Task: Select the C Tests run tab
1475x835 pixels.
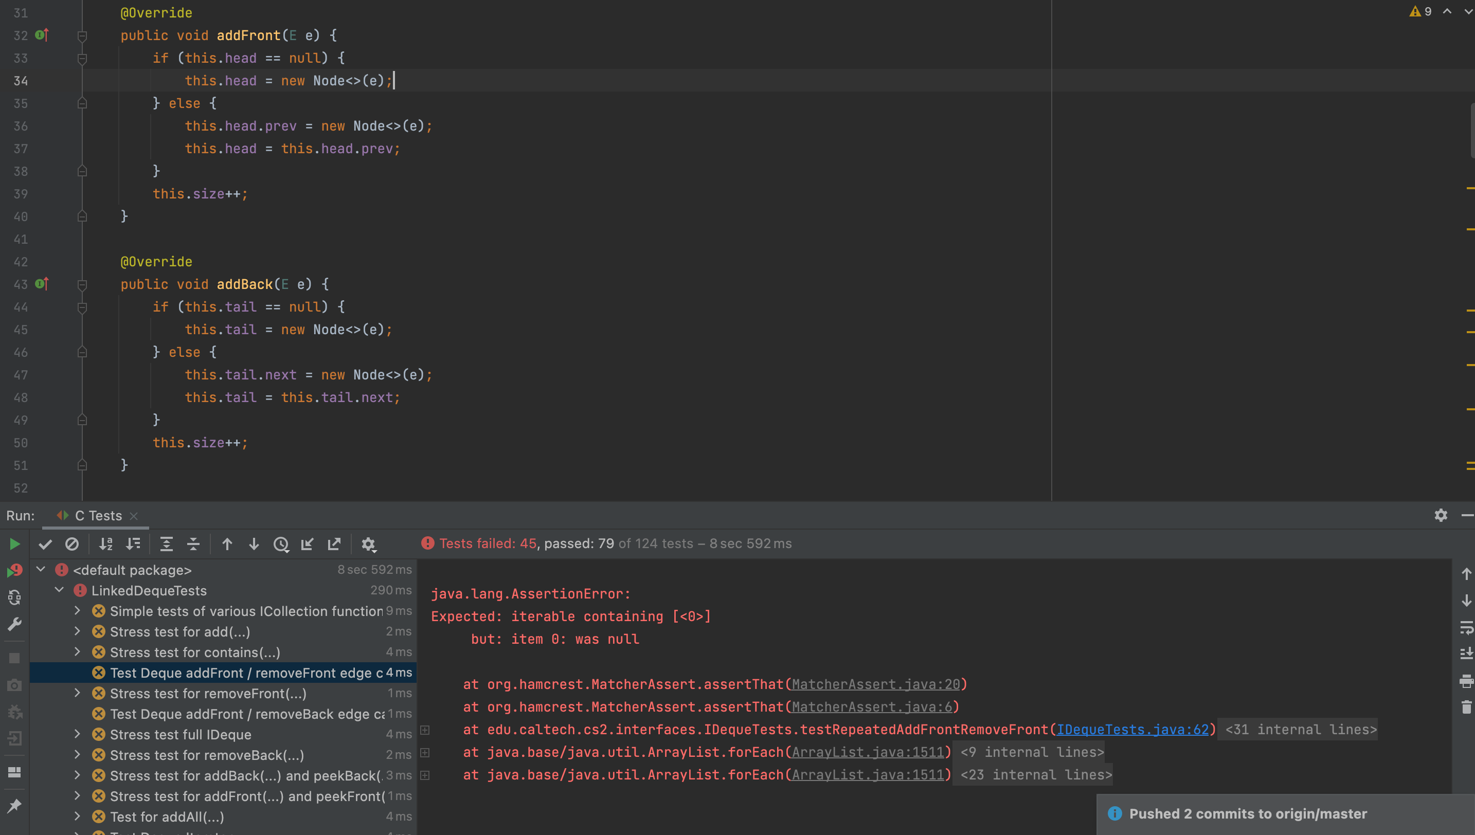Action: (98, 516)
